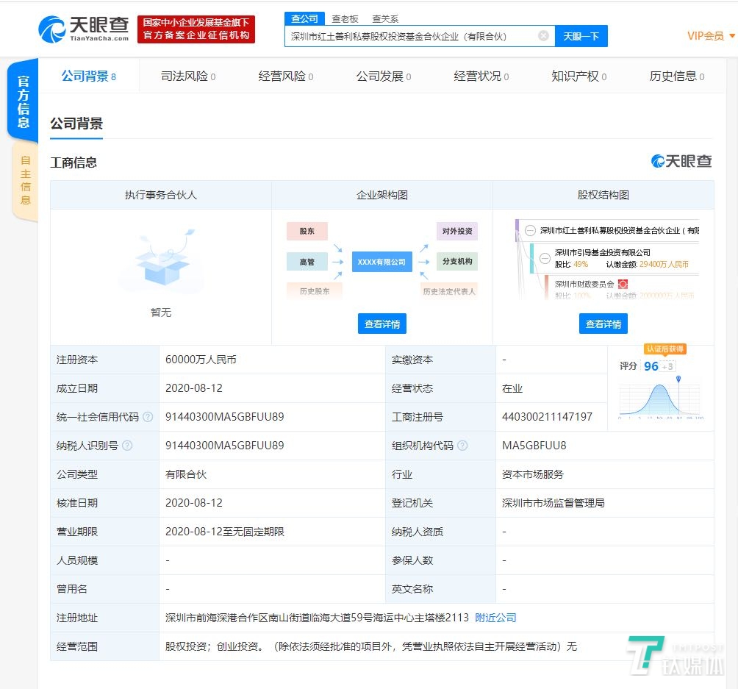Click the TianYanCha logo in header
This screenshot has height=689, width=738.
coord(83,29)
